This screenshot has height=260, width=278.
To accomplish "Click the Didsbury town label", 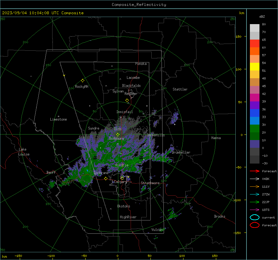I will 116,139.
